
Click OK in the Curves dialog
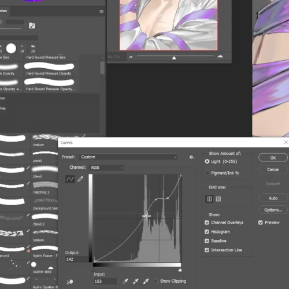(x=273, y=158)
